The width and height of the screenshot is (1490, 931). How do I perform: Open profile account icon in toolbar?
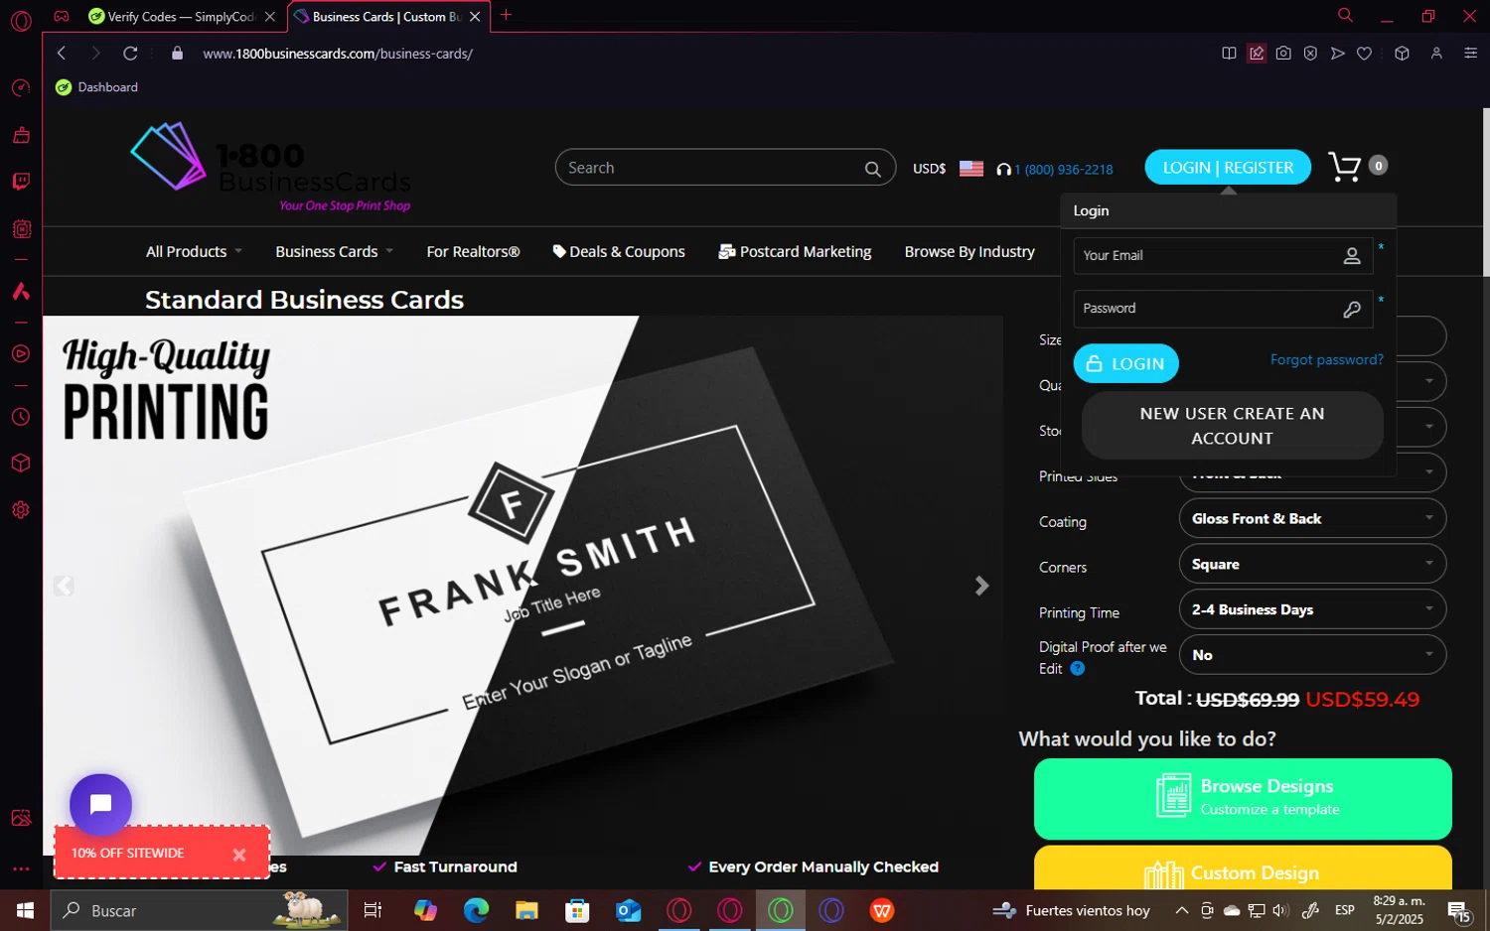(x=1436, y=54)
